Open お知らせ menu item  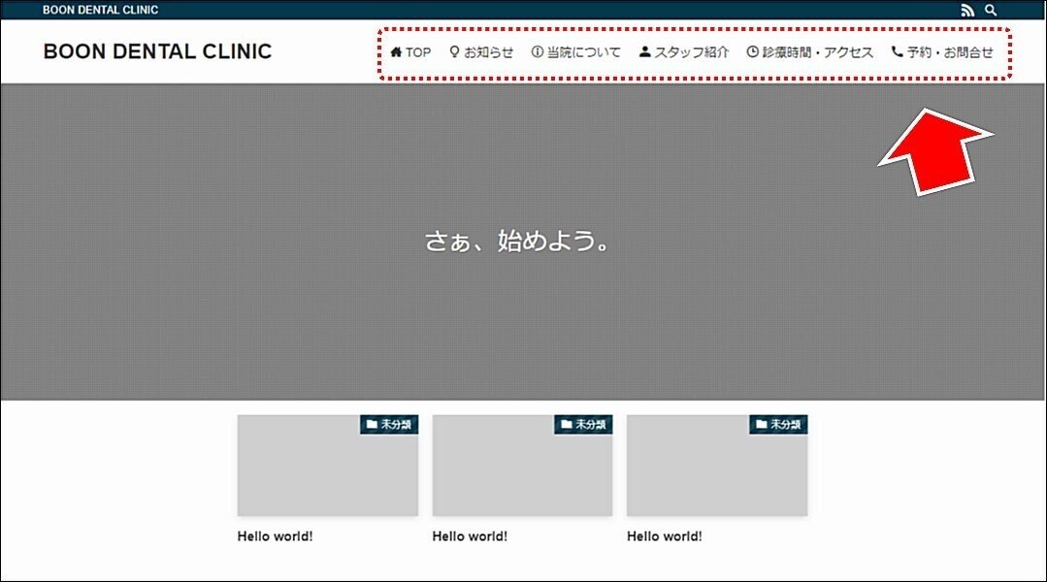pos(481,52)
